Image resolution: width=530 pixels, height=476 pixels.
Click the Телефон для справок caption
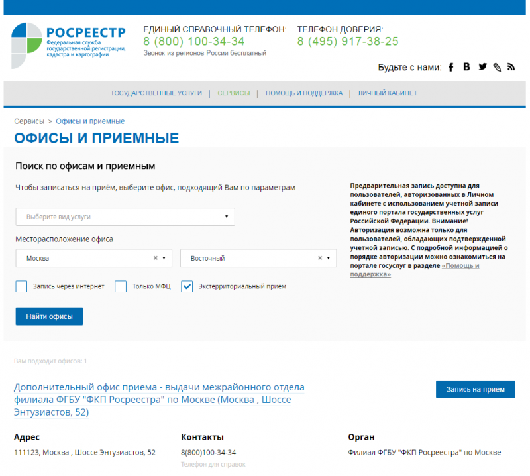point(213,465)
